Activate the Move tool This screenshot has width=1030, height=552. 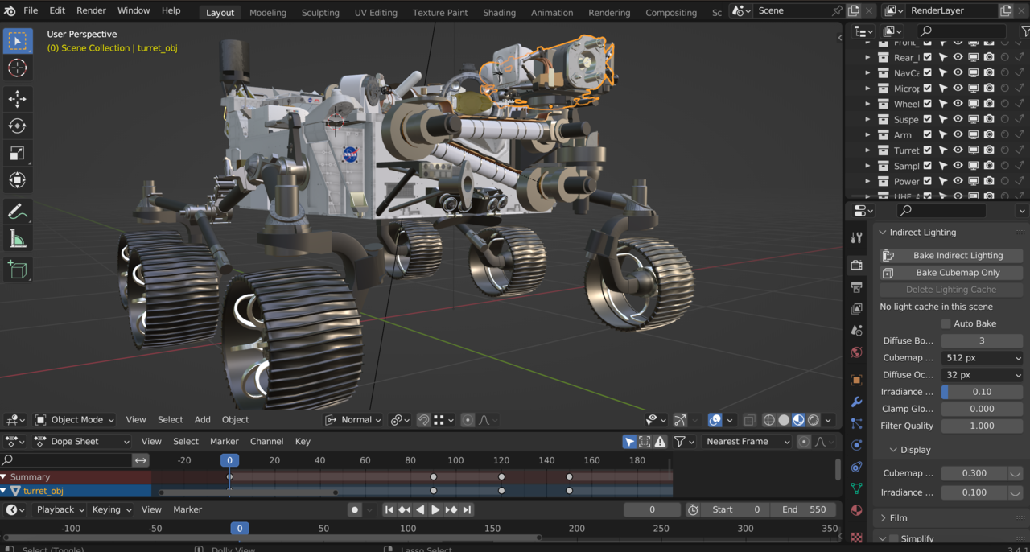click(17, 99)
